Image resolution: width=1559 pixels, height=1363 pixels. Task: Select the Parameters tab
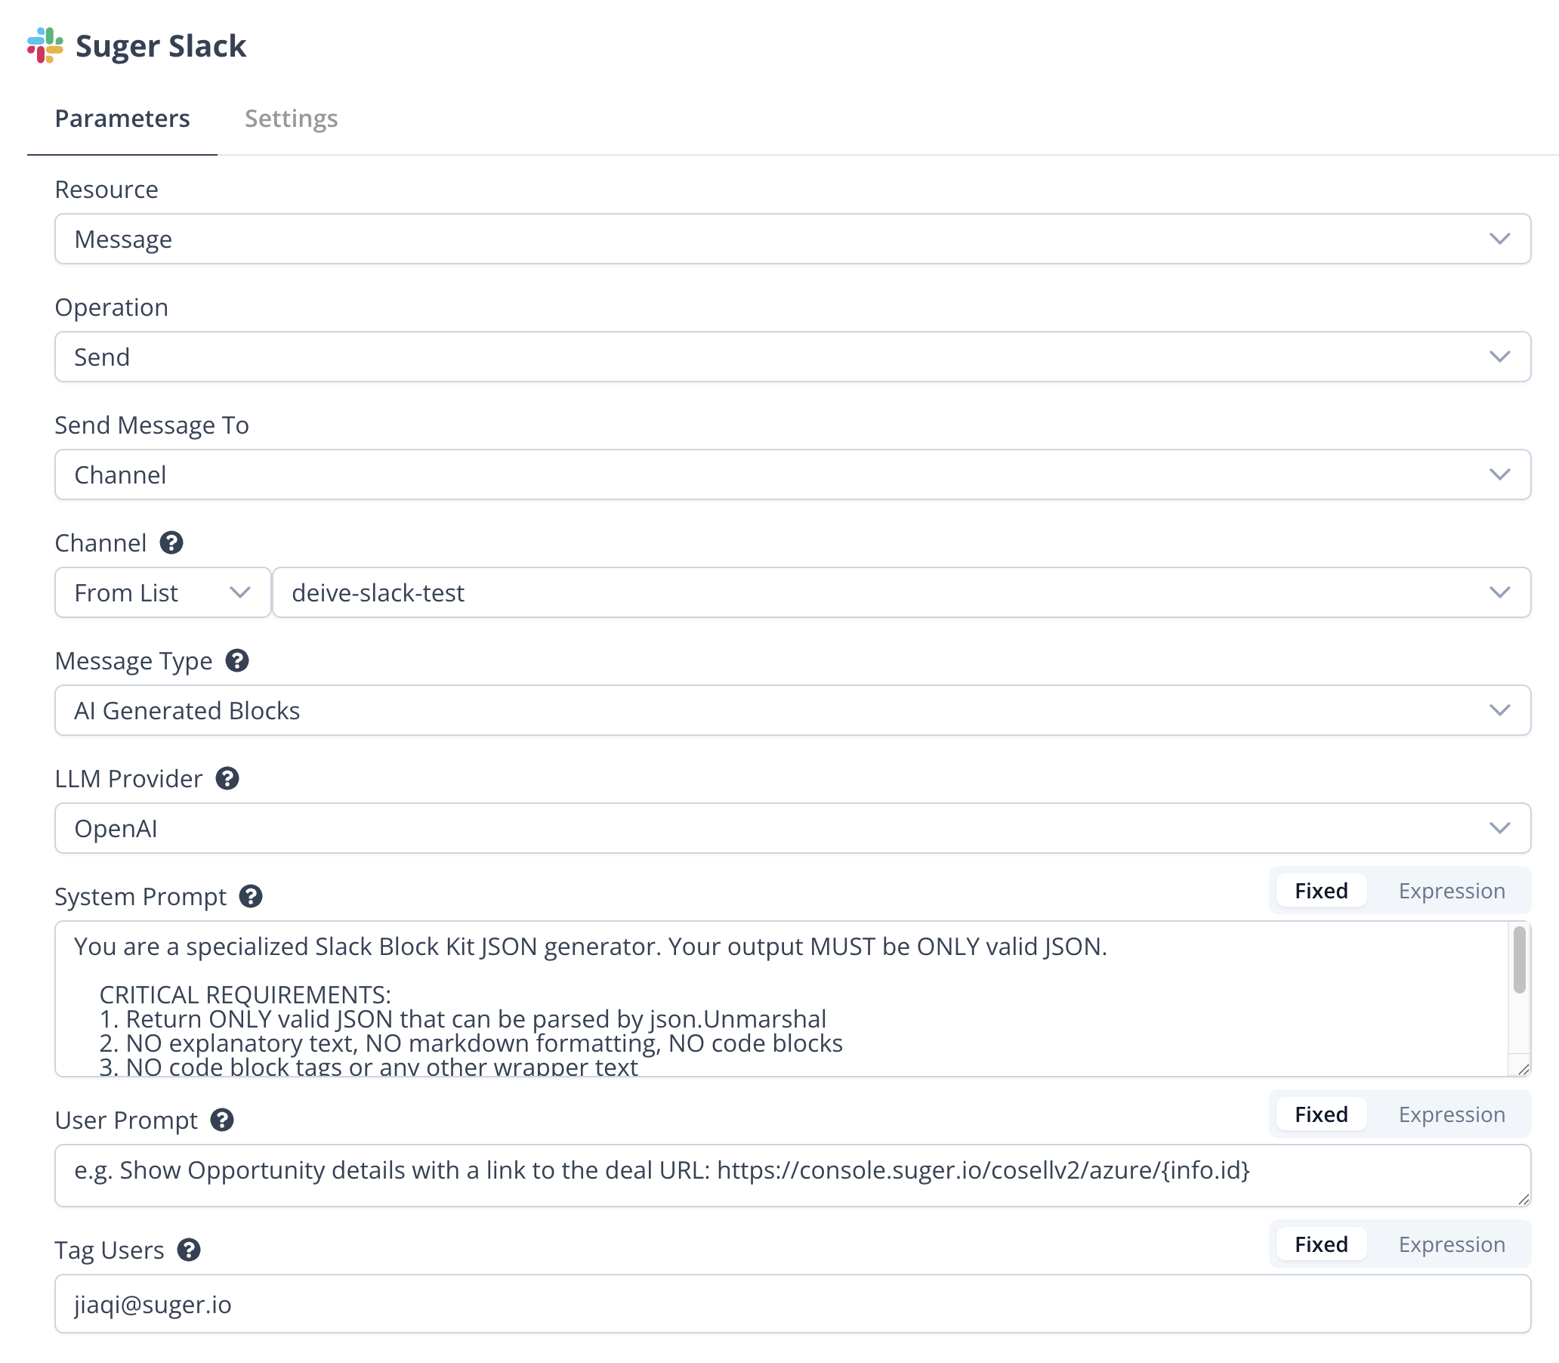122,119
